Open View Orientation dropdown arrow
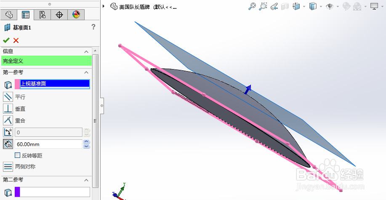The image size is (386, 200). tap(304, 7)
